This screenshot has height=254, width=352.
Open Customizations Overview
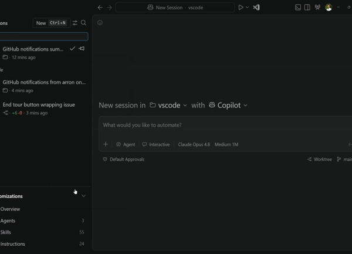tap(43, 209)
